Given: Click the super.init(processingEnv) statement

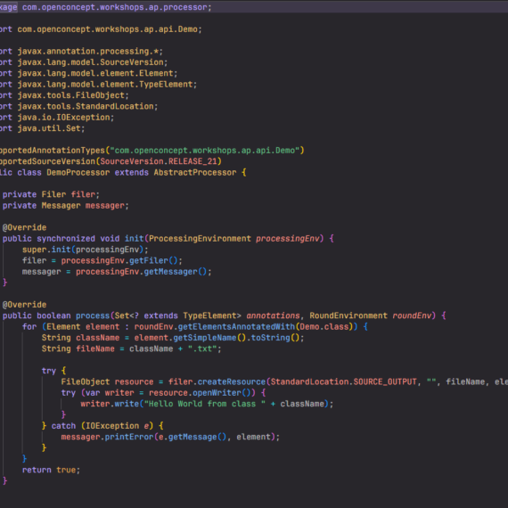Looking at the screenshot, I should [85, 250].
